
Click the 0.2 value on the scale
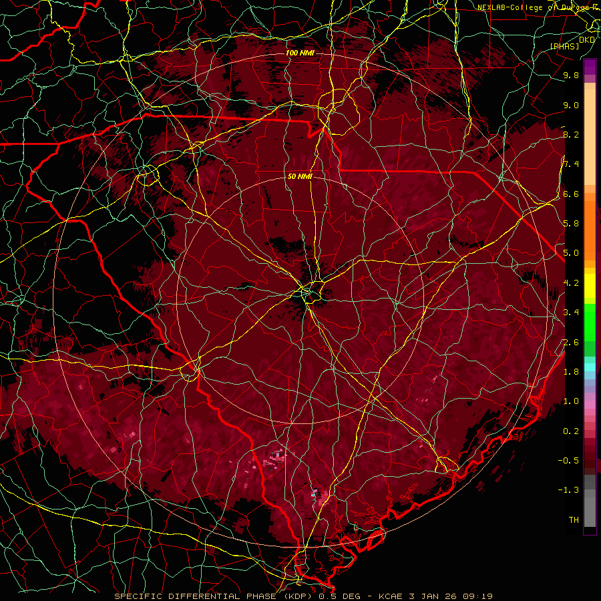[571, 431]
